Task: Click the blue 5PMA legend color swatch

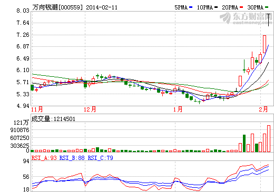Action: click(191, 7)
